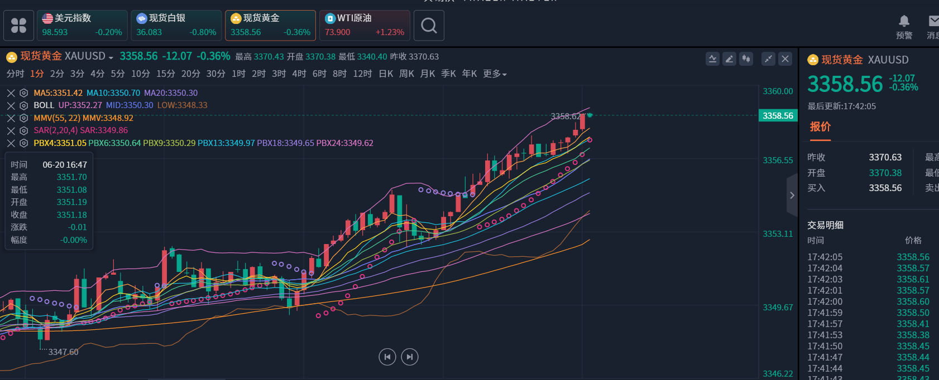Open the 消息 envelope icon

[x=934, y=21]
